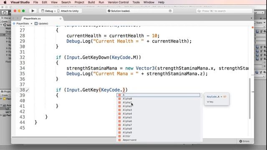Click the Run play button in toolbar

pyautogui.click(x=33, y=11)
